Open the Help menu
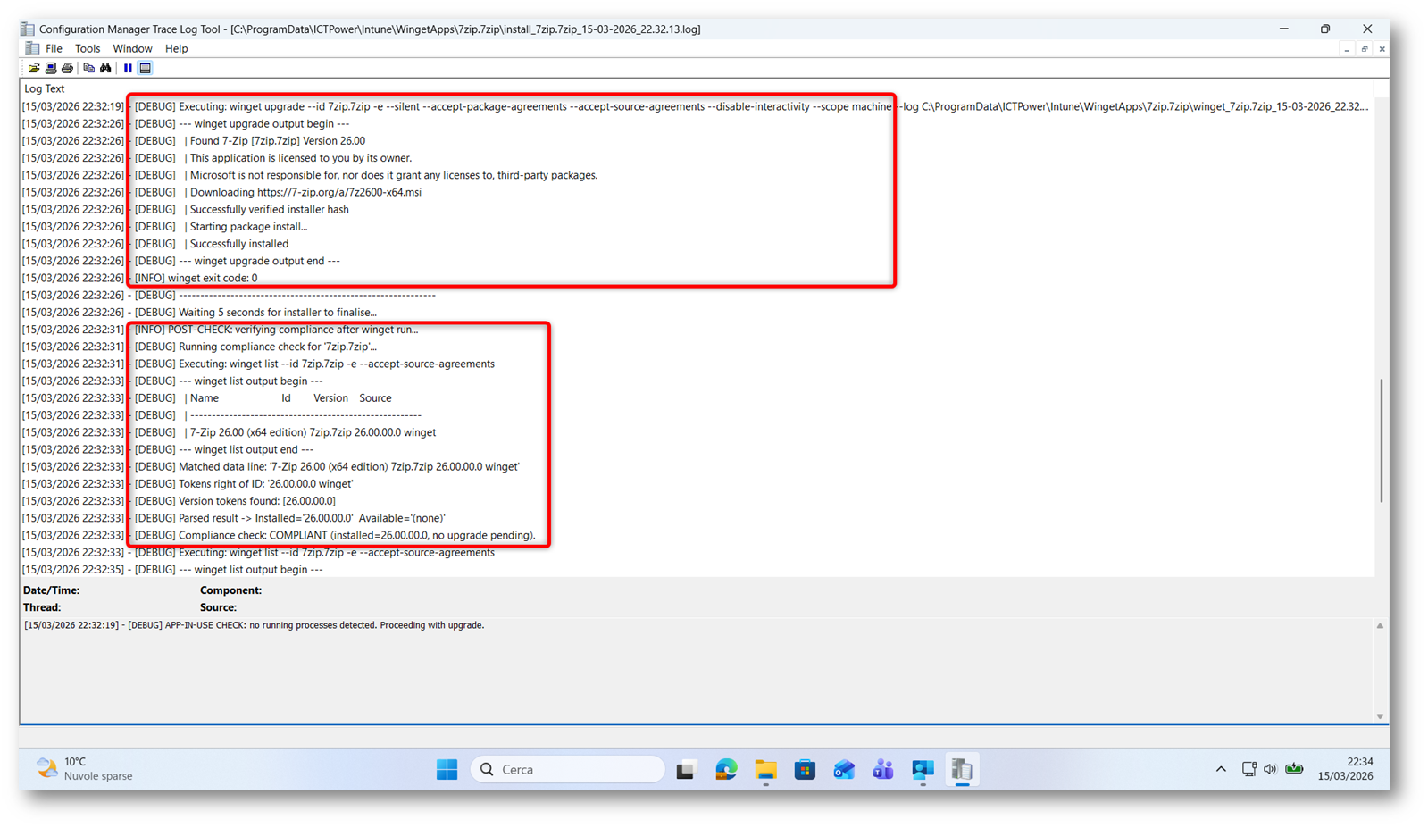The height and width of the screenshot is (828, 1428). (x=176, y=48)
